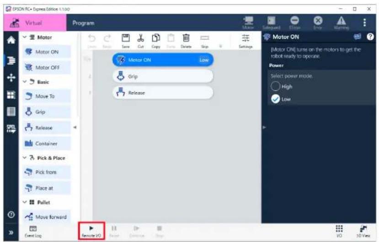Collapse the Basic command group
The image size is (379, 242).
tap(24, 82)
